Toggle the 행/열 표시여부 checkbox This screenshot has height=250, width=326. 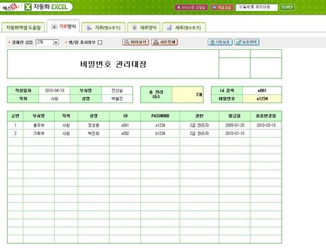[x=100, y=42]
